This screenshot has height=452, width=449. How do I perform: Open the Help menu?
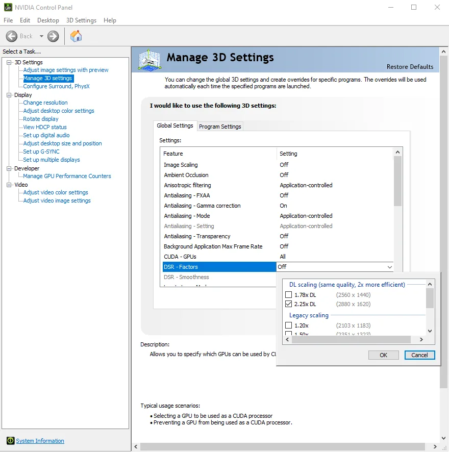pyautogui.click(x=110, y=20)
